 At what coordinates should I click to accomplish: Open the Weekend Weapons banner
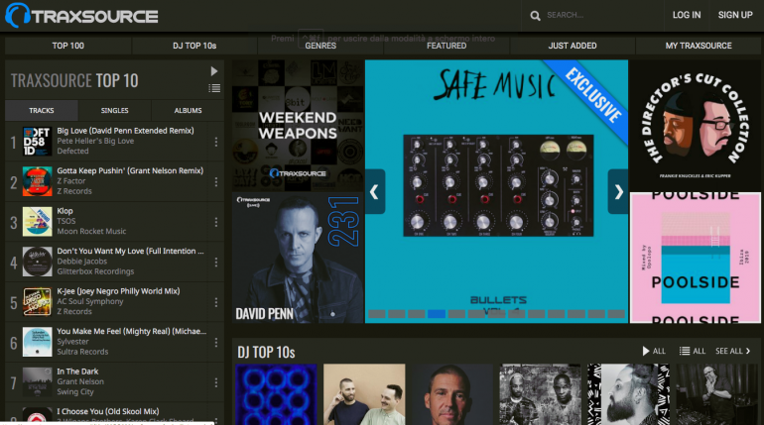298,125
